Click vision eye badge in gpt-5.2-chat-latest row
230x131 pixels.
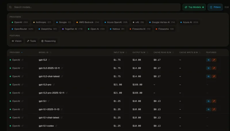(208, 76)
